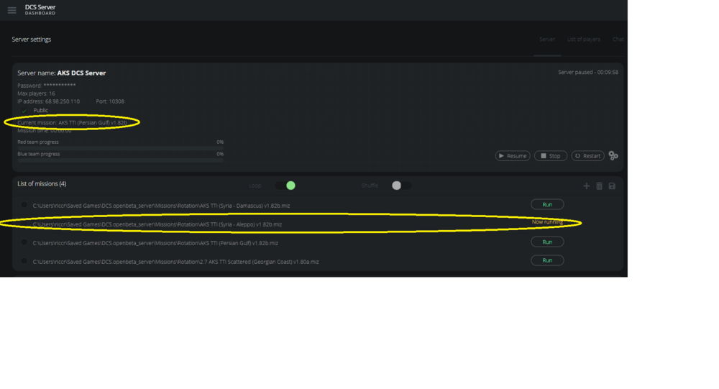
Task: Delete selected mission with trash icon
Action: (600, 186)
